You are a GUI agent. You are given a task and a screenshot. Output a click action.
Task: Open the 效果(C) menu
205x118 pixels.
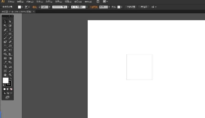[x=58, y=2]
